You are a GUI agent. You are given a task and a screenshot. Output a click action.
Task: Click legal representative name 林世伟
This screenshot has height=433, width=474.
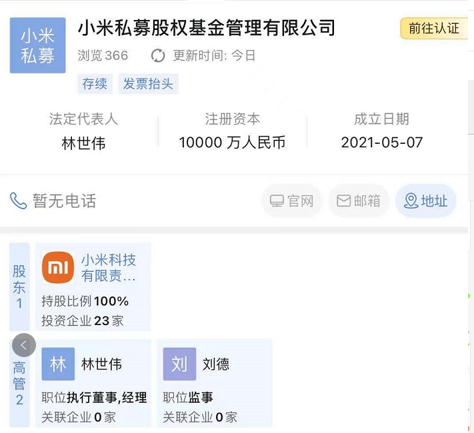[x=83, y=143]
